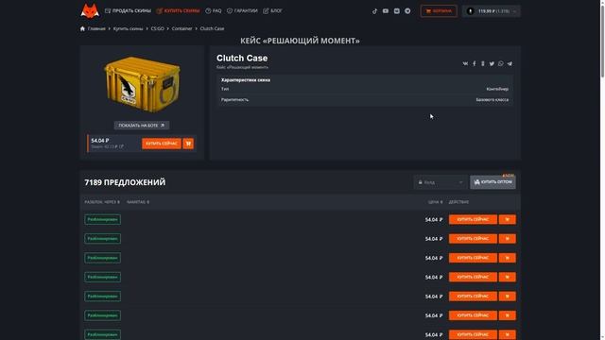Click the Показать на боте button
Screen dimensions: 605x340
[141, 126]
